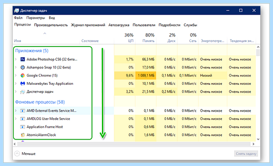Click the Снять задачу button
Image resolution: width=273 pixels, height=166 pixels.
click(246, 154)
